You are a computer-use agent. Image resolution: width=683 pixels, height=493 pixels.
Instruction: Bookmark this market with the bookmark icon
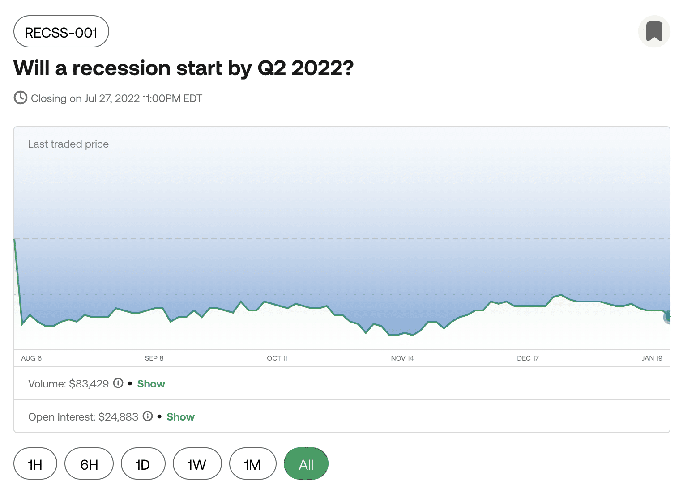(654, 31)
